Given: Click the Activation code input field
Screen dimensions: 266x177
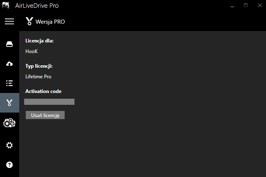Looking at the screenshot, I should pos(49,102).
